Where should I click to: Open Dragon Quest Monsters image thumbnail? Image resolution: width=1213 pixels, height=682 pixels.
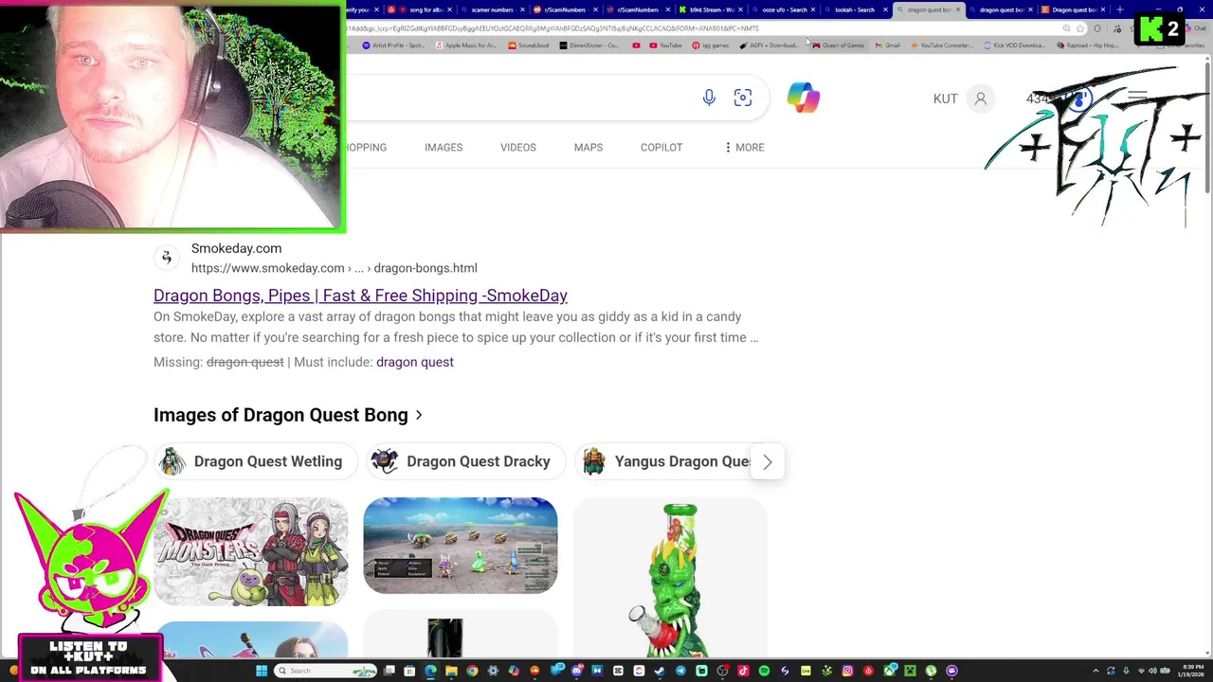point(251,551)
